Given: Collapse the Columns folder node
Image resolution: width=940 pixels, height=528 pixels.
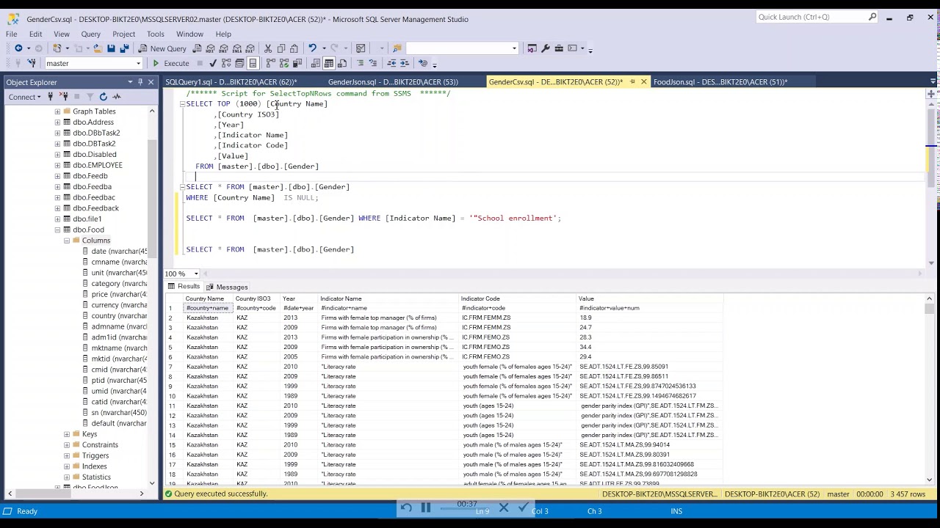Looking at the screenshot, I should (x=67, y=241).
